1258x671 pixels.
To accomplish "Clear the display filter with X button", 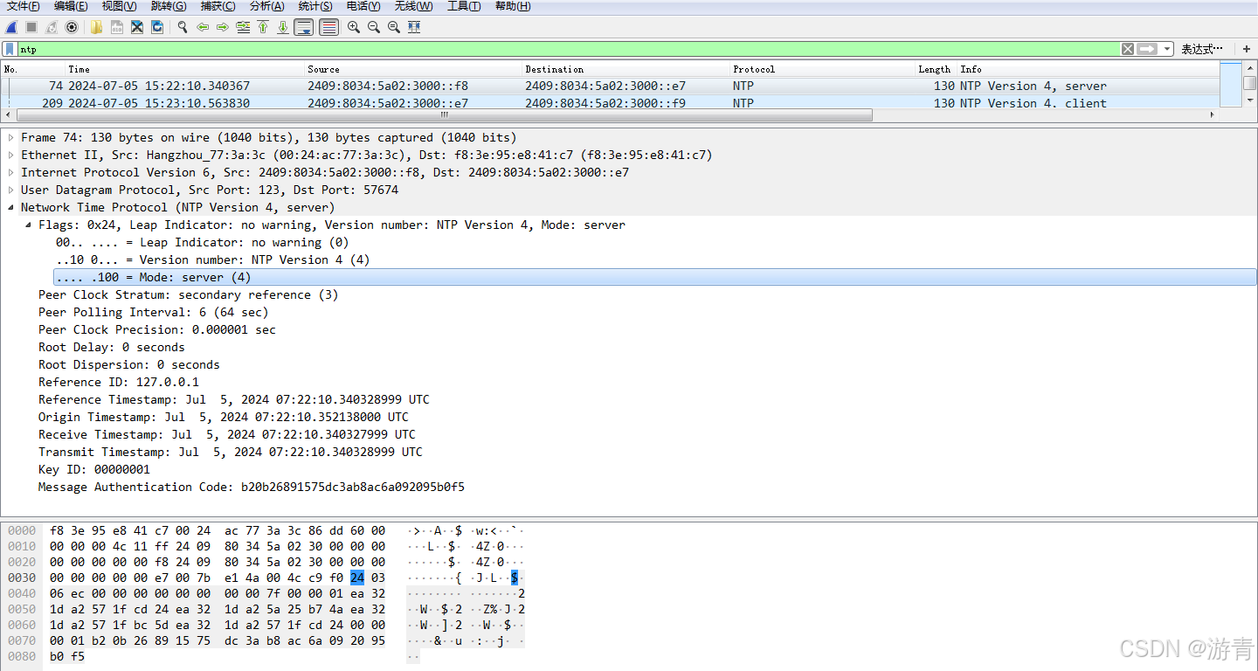I will click(x=1128, y=49).
